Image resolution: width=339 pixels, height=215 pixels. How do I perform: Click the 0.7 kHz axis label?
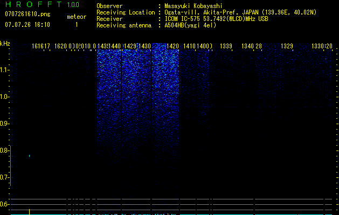4,177
